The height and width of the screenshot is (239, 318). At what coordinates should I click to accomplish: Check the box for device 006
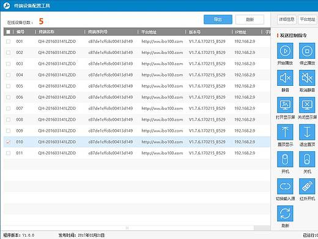(8, 97)
